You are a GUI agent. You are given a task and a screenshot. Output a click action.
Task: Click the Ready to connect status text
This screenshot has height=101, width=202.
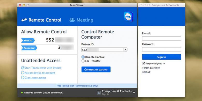point(44,93)
